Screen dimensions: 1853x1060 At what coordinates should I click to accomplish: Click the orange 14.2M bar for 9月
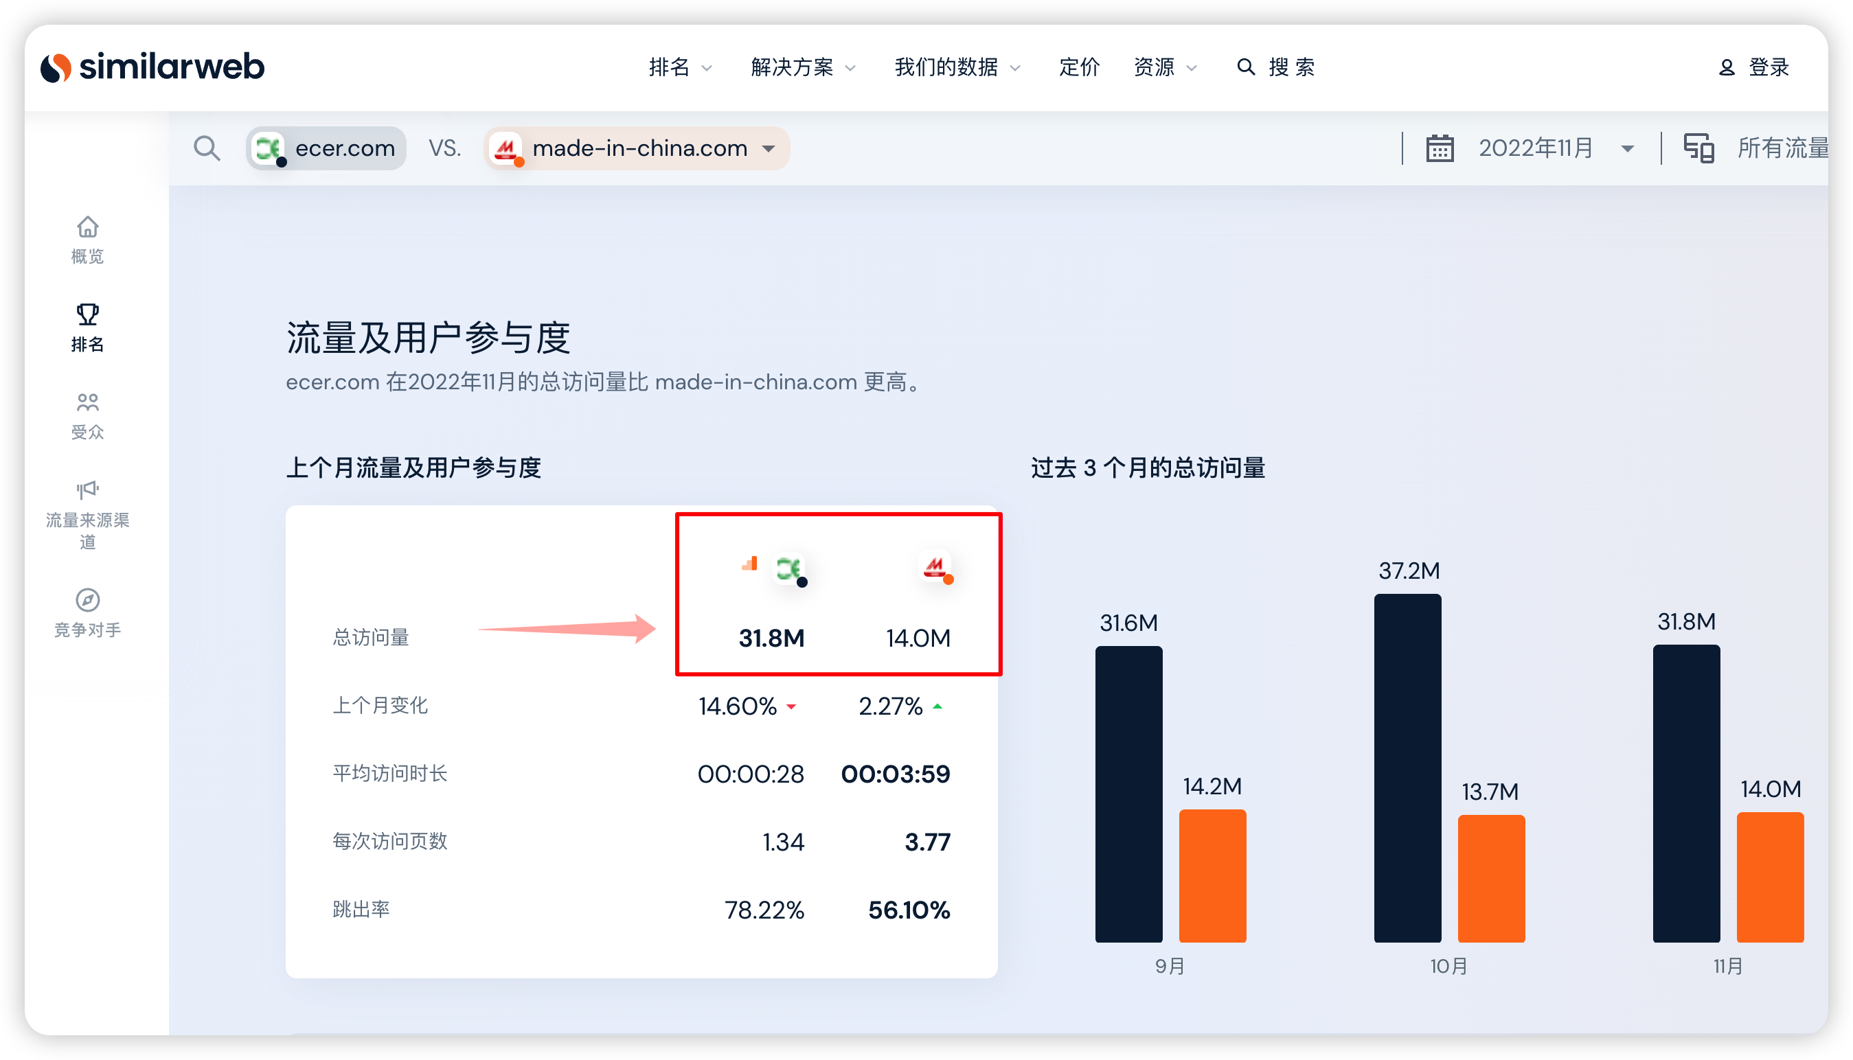pyautogui.click(x=1212, y=875)
